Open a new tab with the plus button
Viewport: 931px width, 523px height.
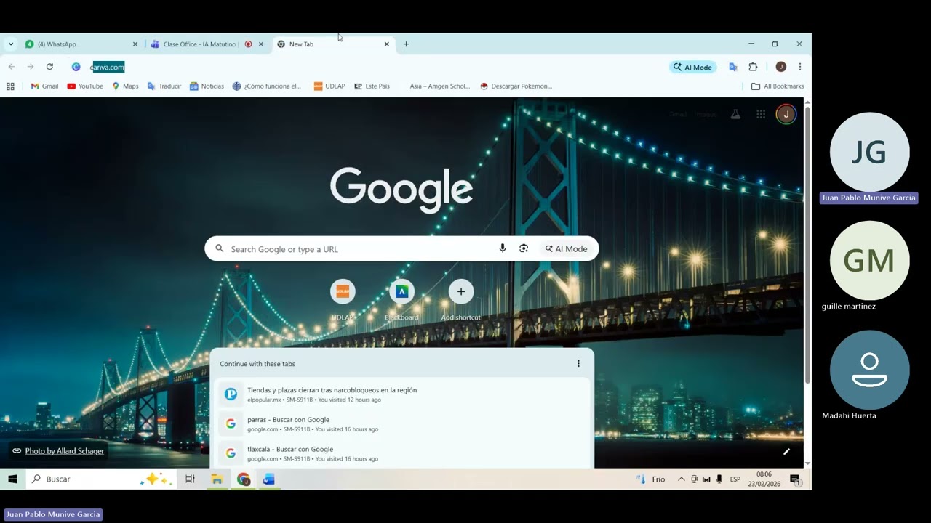pos(406,44)
